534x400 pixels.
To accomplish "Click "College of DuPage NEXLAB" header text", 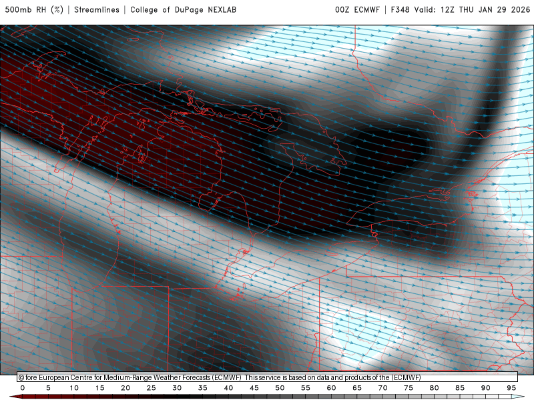I will pyautogui.click(x=183, y=9).
